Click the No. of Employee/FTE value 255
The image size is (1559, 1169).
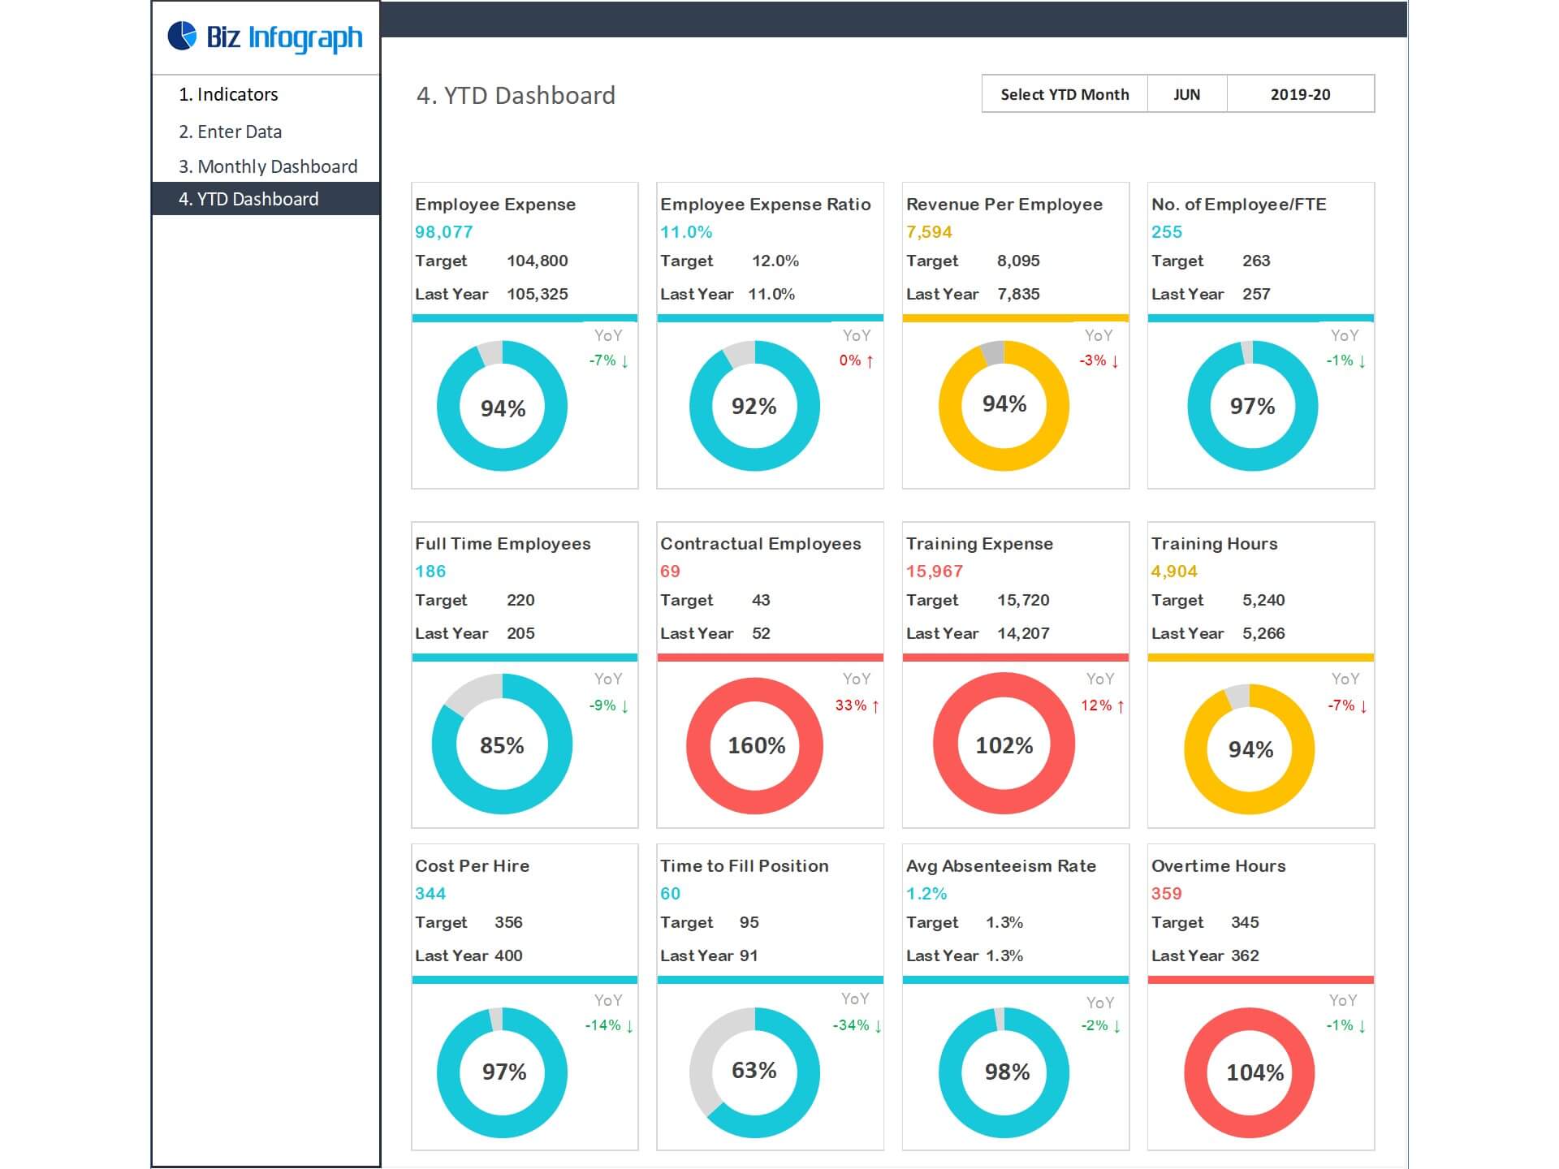click(1167, 232)
